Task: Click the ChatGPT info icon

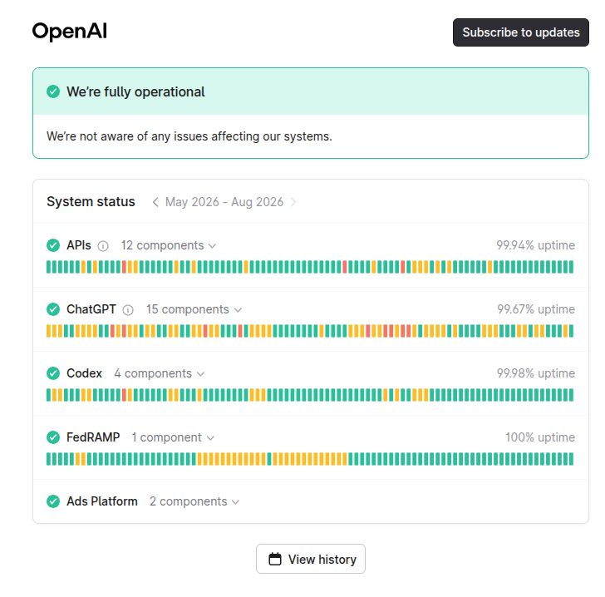Action: pyautogui.click(x=128, y=310)
